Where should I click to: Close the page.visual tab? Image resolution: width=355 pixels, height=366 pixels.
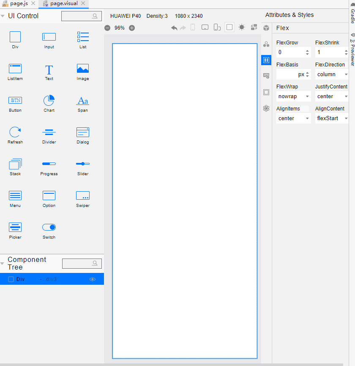83,3
